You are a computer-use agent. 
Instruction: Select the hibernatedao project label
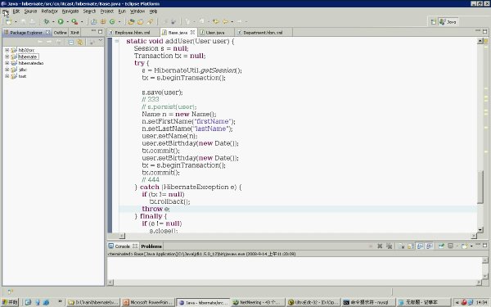31,63
